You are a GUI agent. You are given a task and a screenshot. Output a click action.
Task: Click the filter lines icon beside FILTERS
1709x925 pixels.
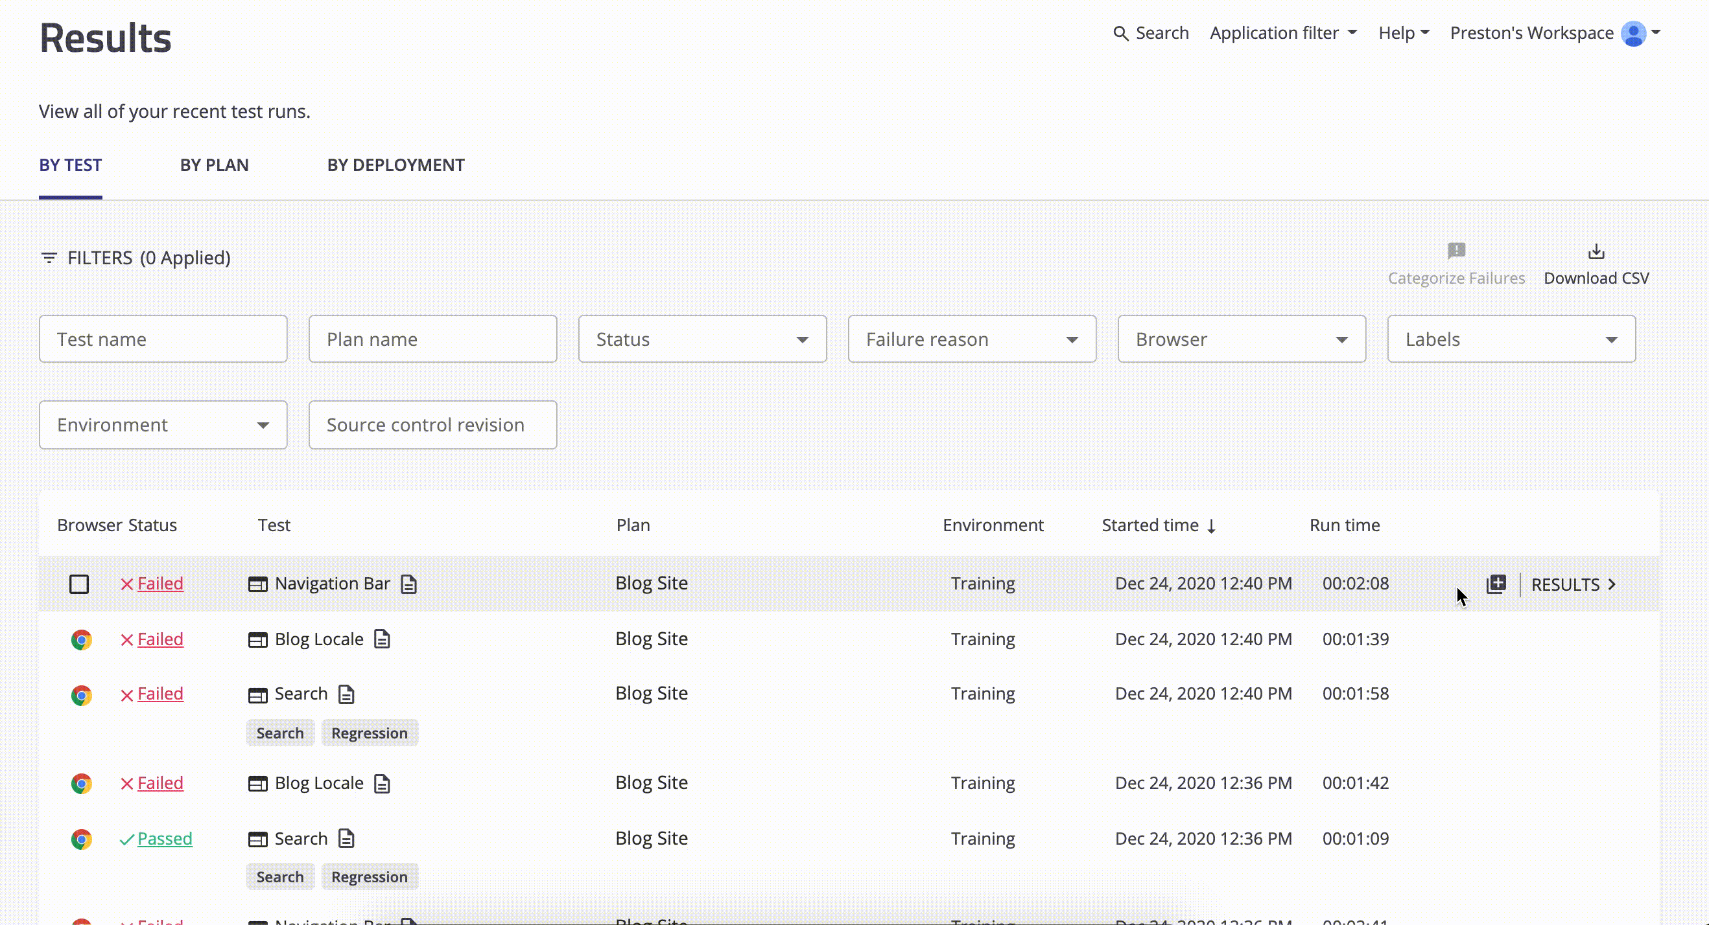tap(49, 257)
